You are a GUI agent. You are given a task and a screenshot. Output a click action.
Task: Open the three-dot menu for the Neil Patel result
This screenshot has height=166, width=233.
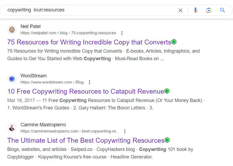click(122, 33)
